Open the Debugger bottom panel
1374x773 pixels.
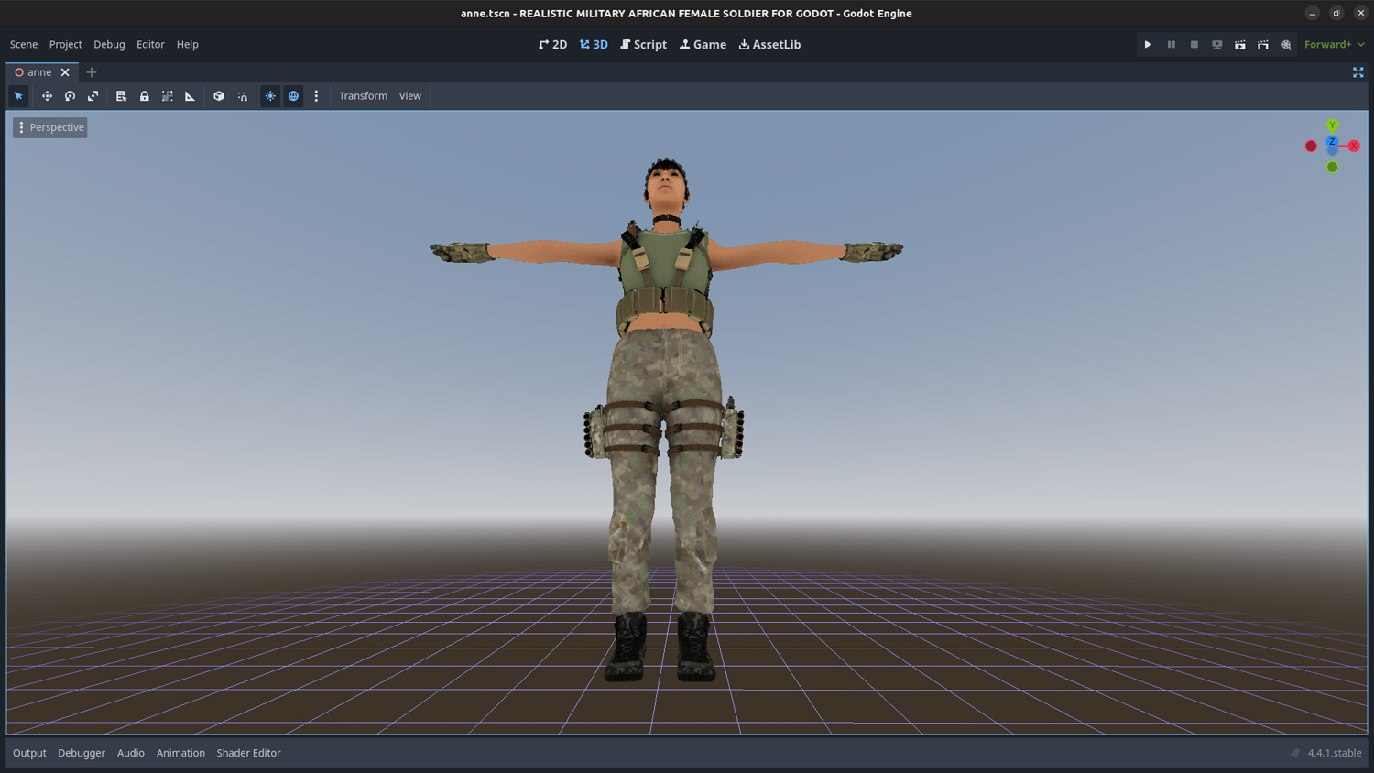(82, 753)
